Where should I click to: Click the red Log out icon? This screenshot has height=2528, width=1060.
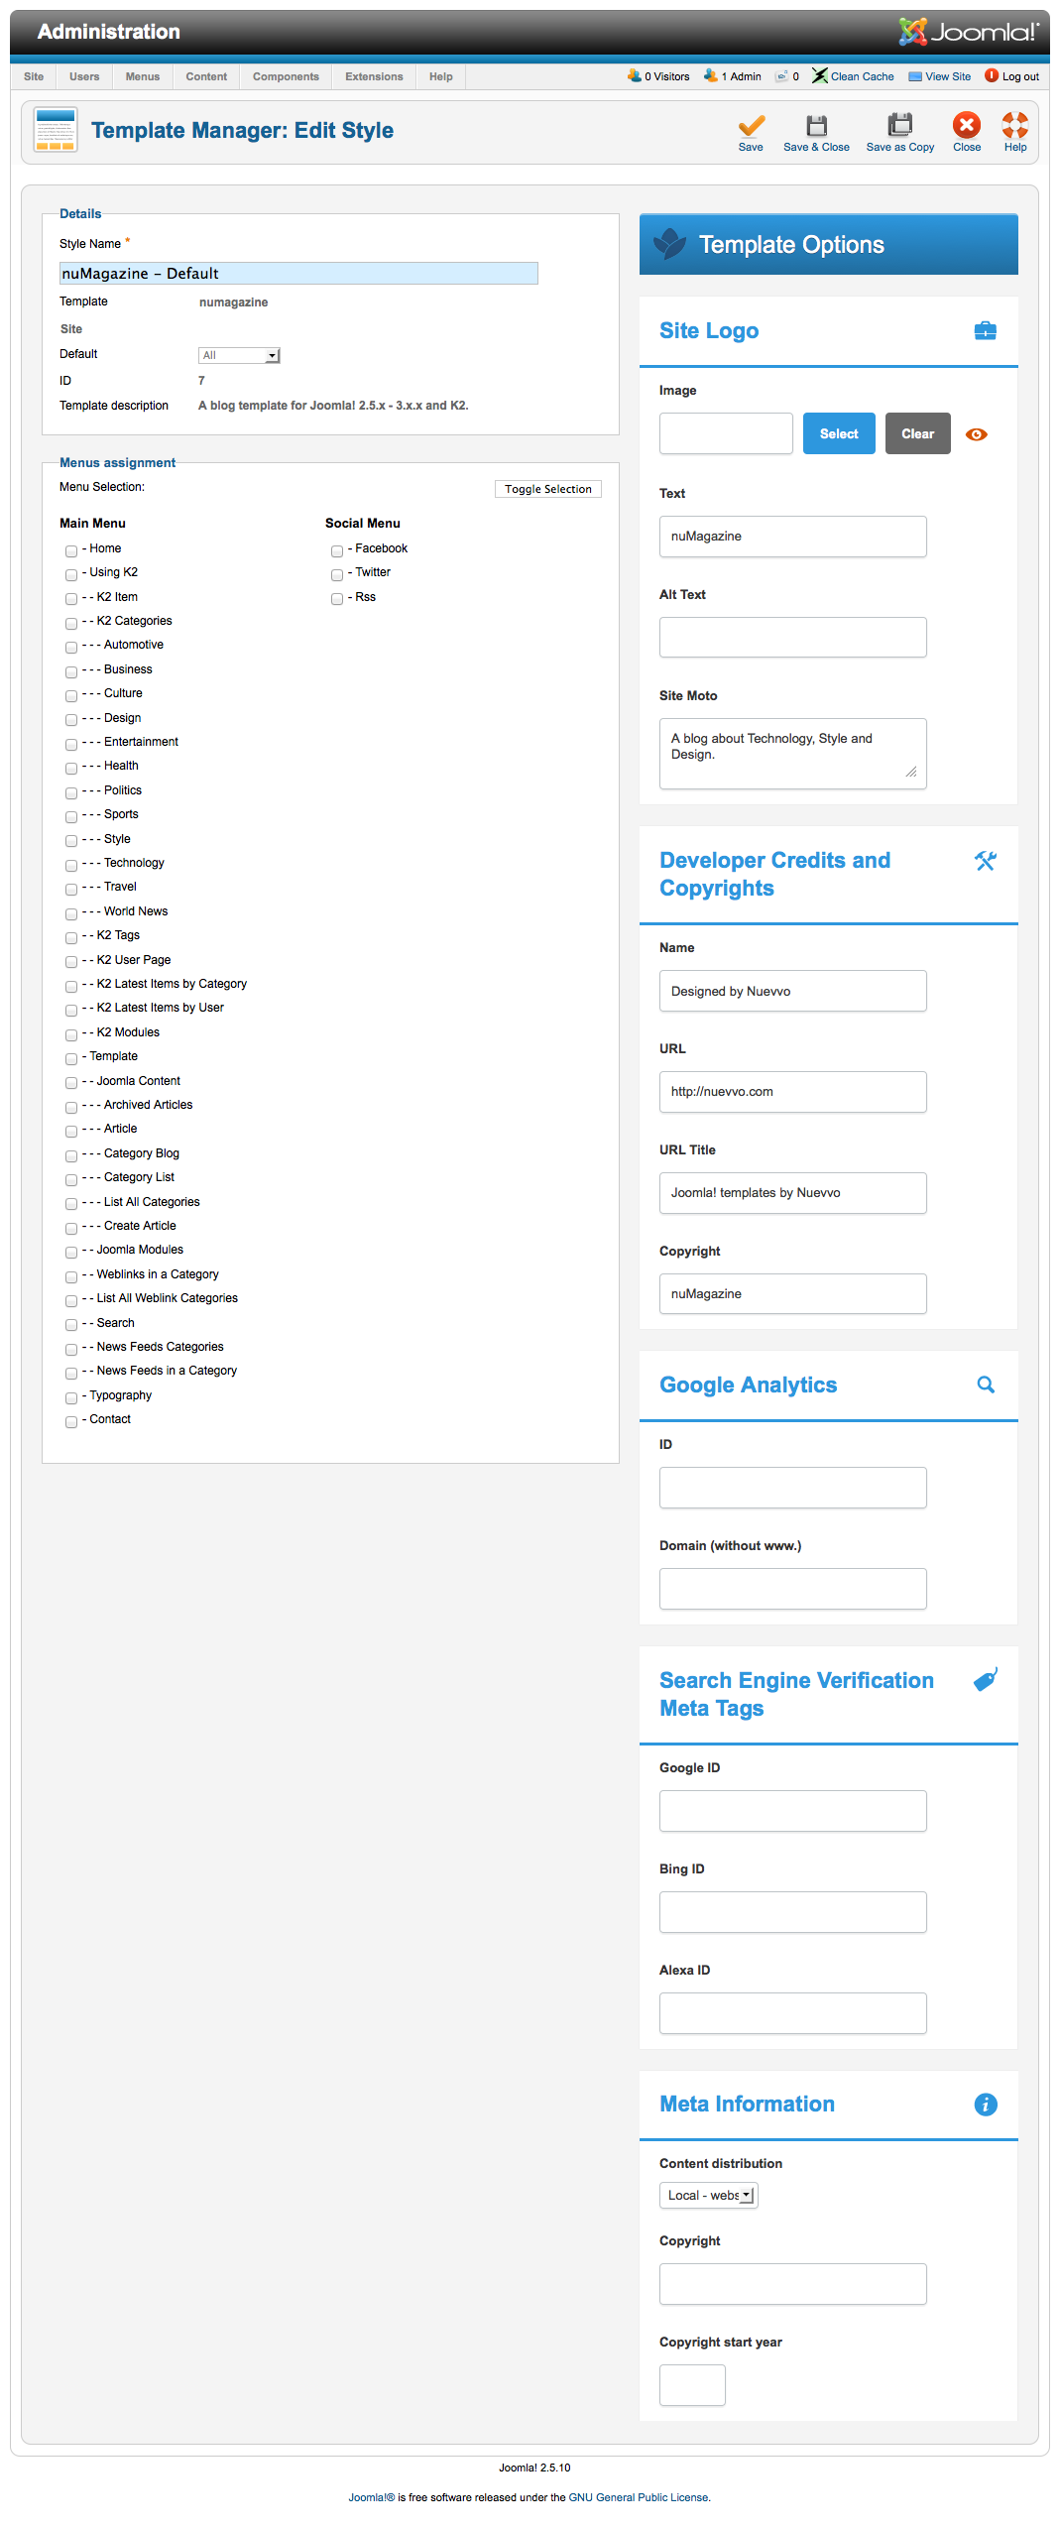[x=992, y=75]
